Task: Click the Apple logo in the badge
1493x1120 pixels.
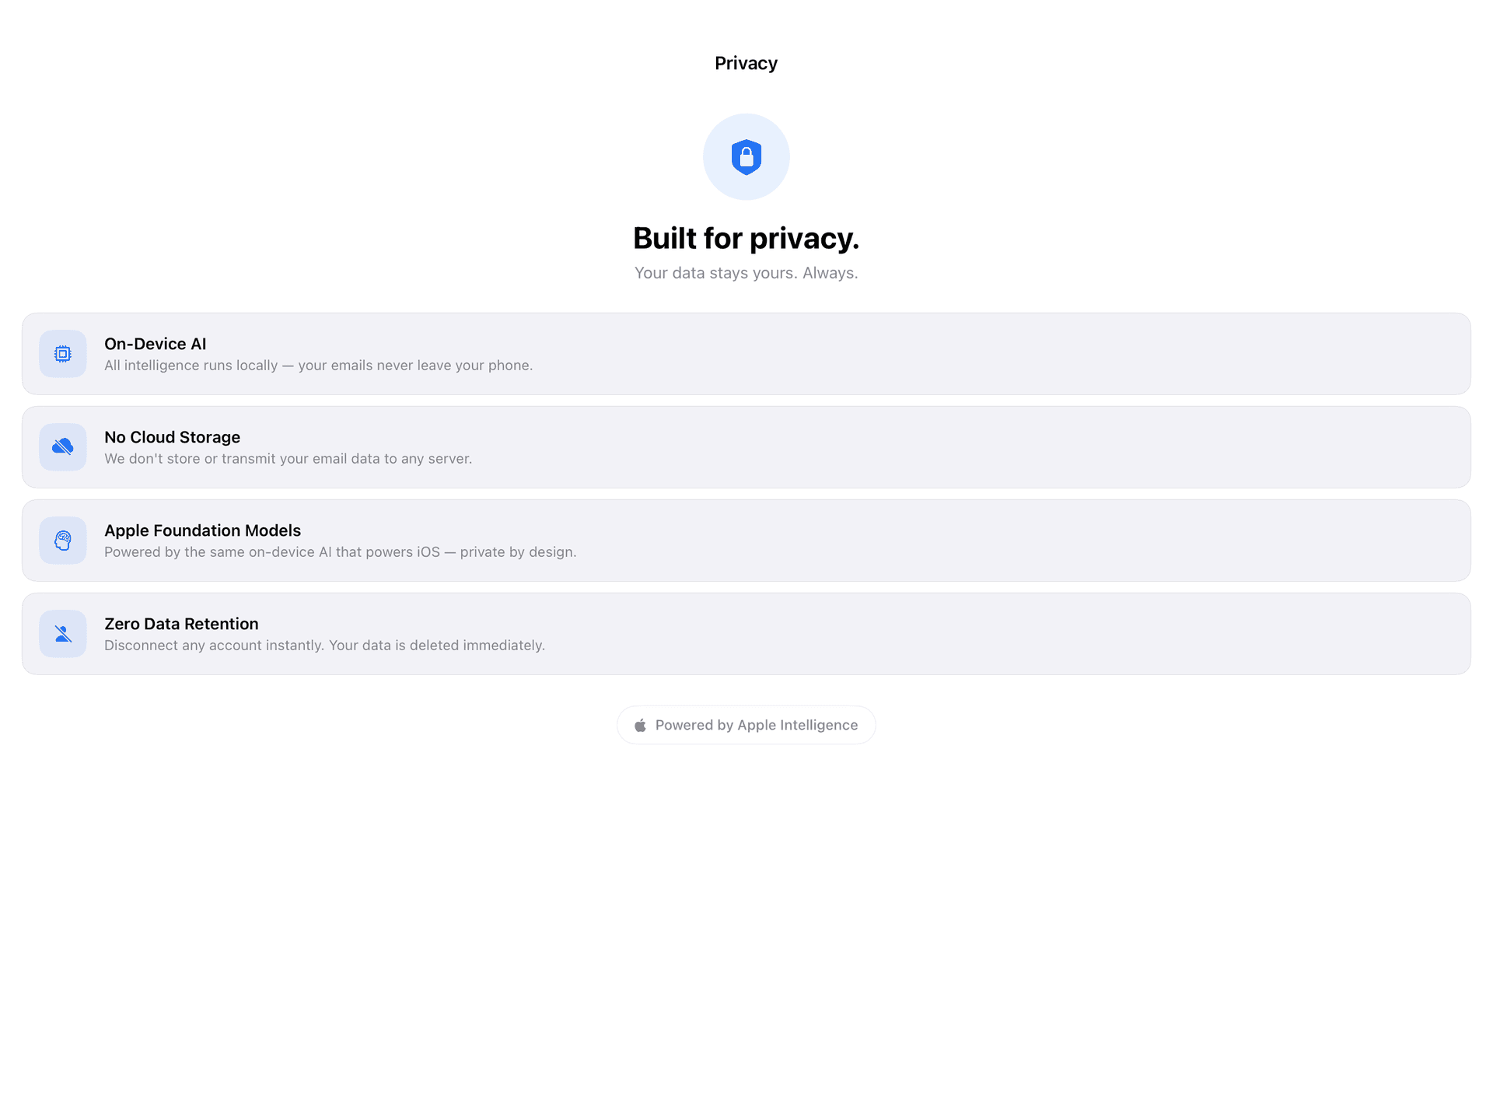Action: 640,724
